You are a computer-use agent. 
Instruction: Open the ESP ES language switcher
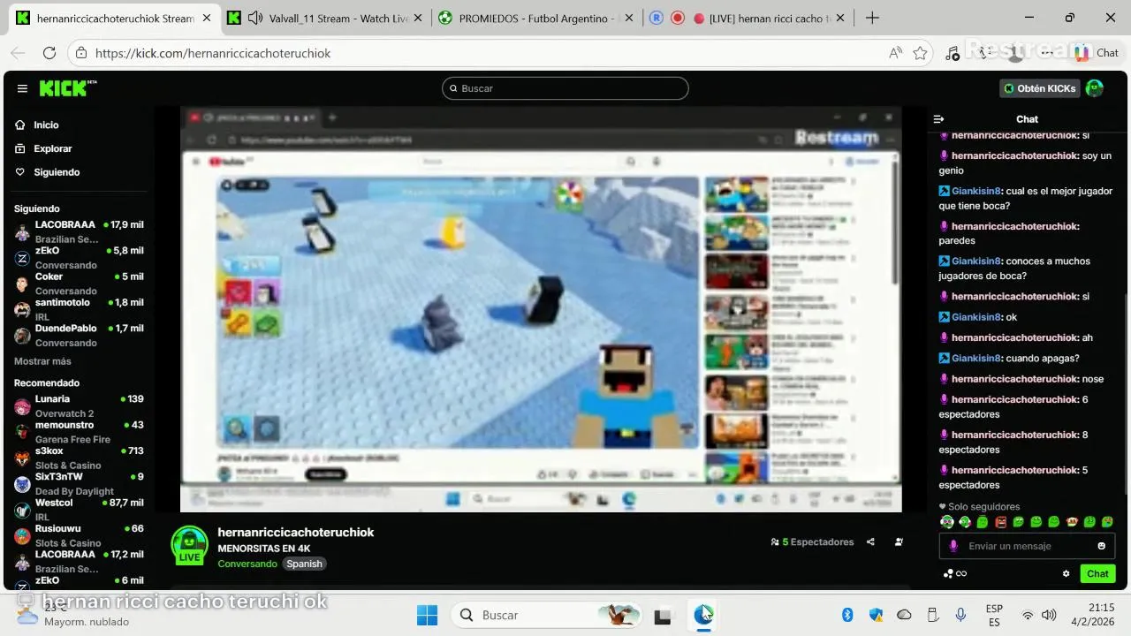click(994, 616)
